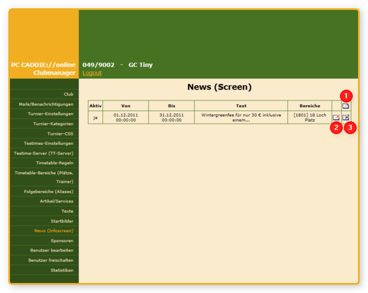Click the Aktiv column header
368x293 pixels.
pyautogui.click(x=95, y=106)
